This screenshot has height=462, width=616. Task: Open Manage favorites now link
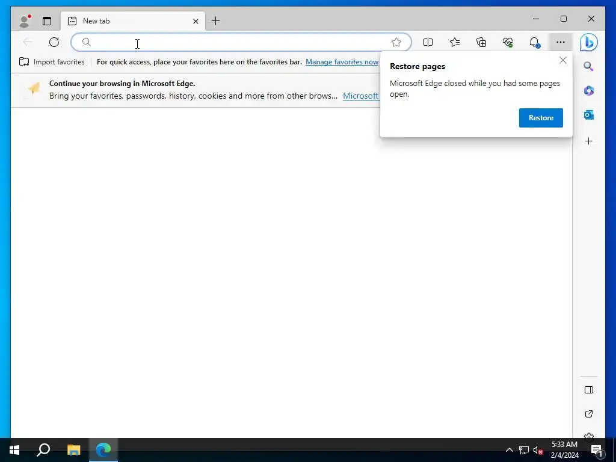(342, 62)
